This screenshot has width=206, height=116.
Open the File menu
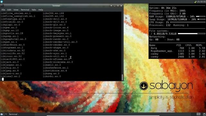pyautogui.click(x=3, y=10)
